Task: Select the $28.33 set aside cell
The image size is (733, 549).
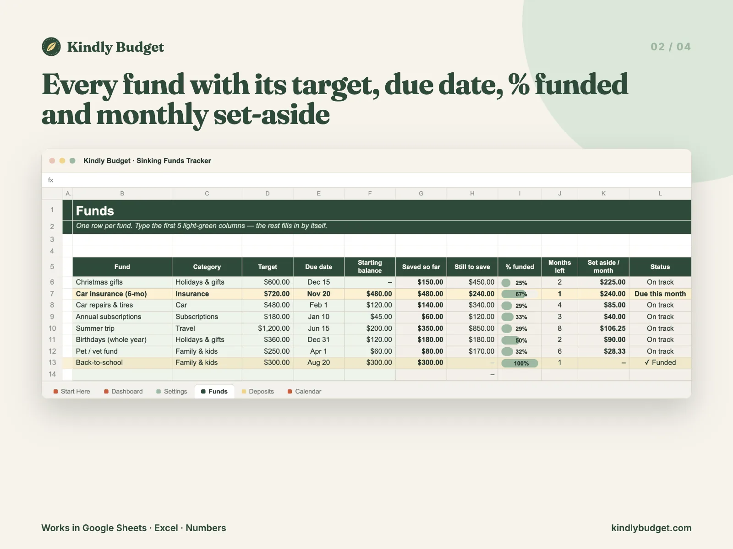Action: point(603,351)
